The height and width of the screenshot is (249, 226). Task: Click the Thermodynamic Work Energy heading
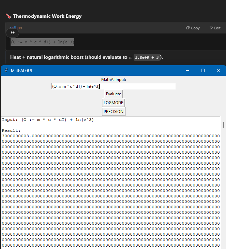tap(47, 16)
